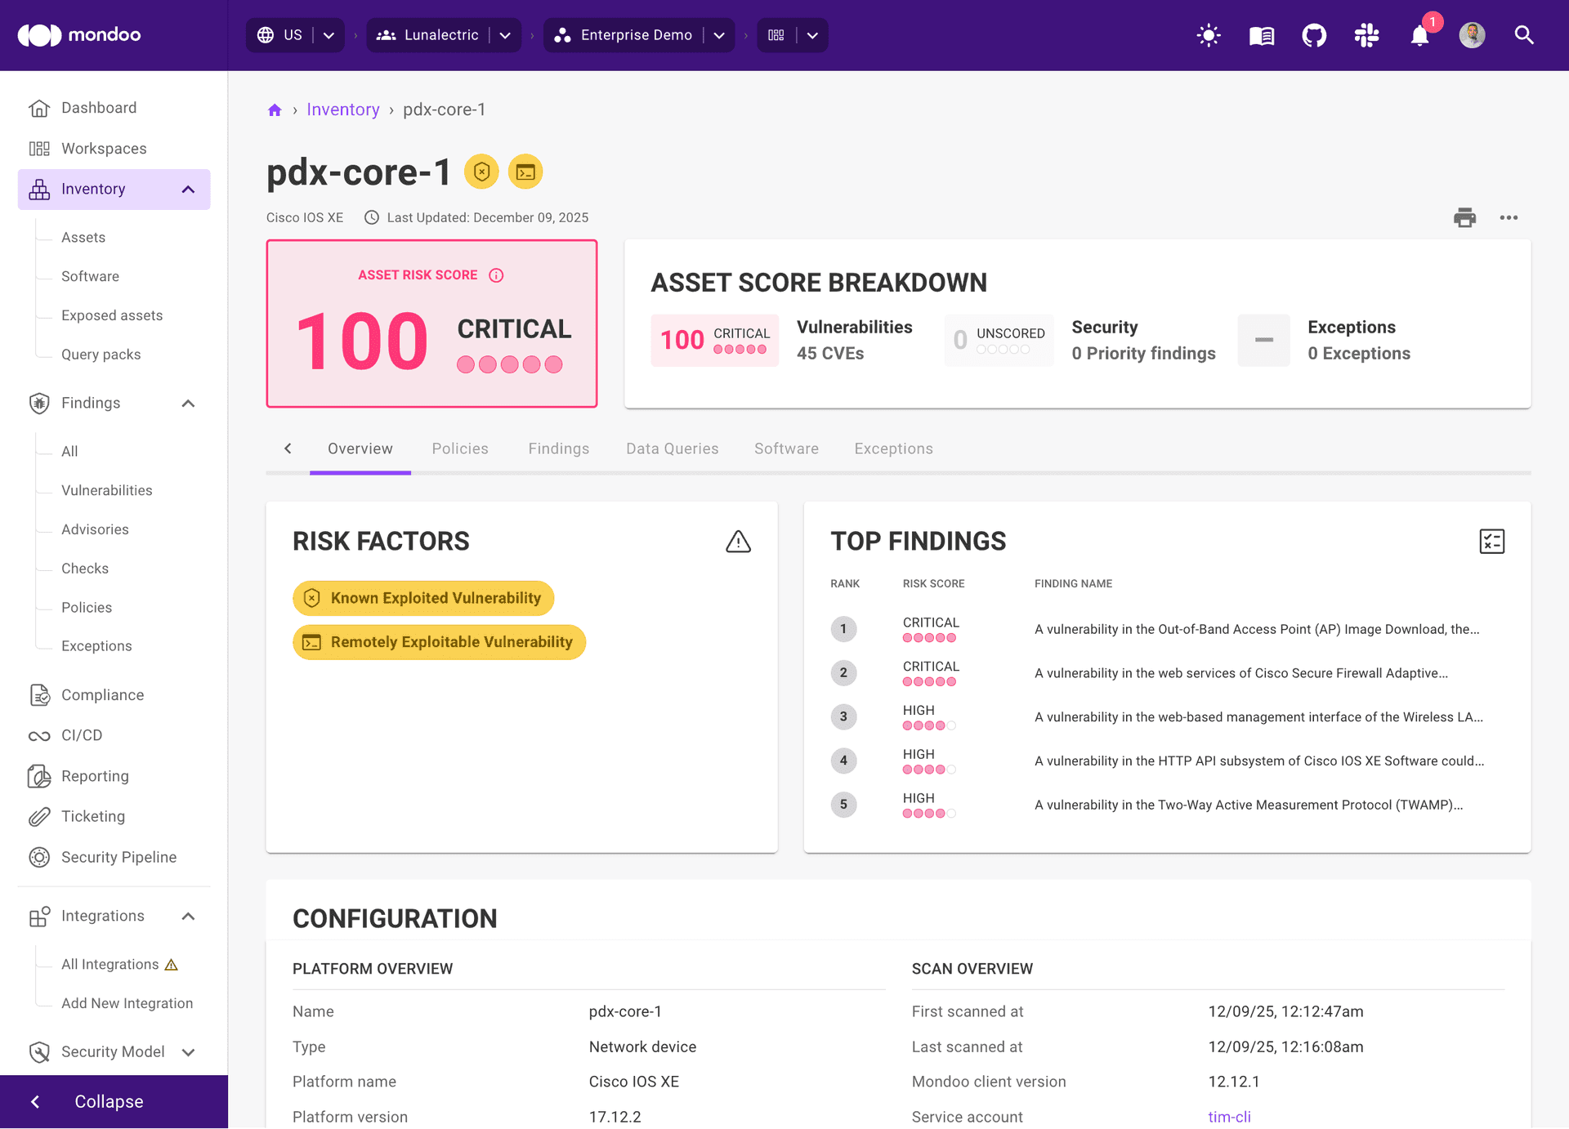Open the Slack community icon

(1366, 35)
